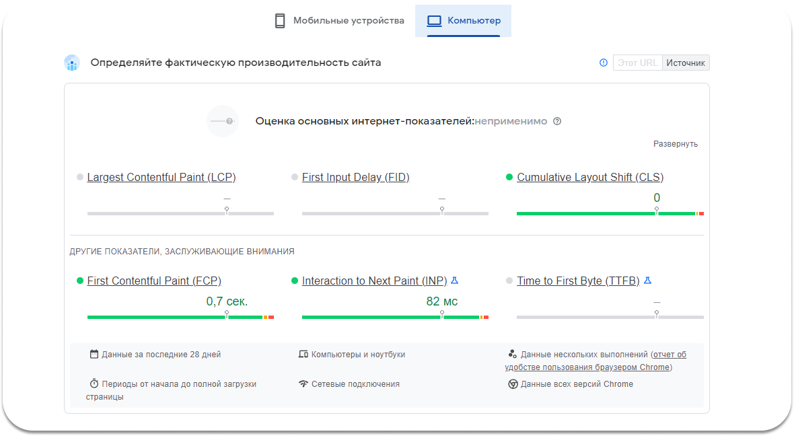794x436 pixels.
Task: Expand metrics with "Развернуть"
Action: 675,144
